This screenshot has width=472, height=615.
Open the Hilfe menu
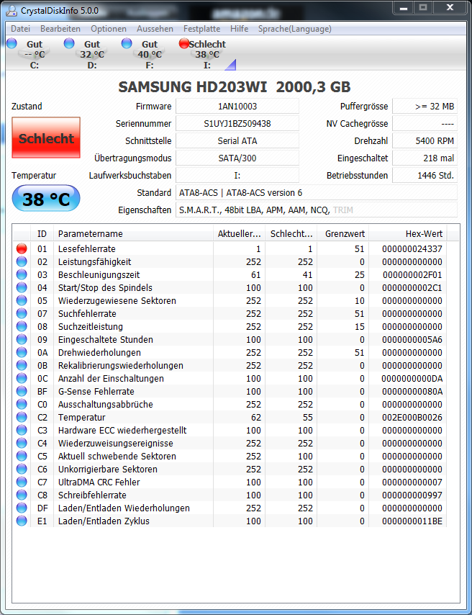click(239, 29)
